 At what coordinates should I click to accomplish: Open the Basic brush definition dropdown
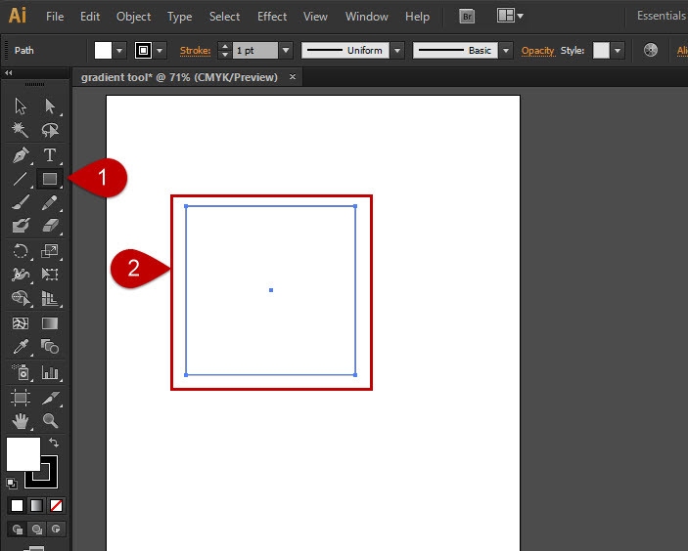pos(505,50)
